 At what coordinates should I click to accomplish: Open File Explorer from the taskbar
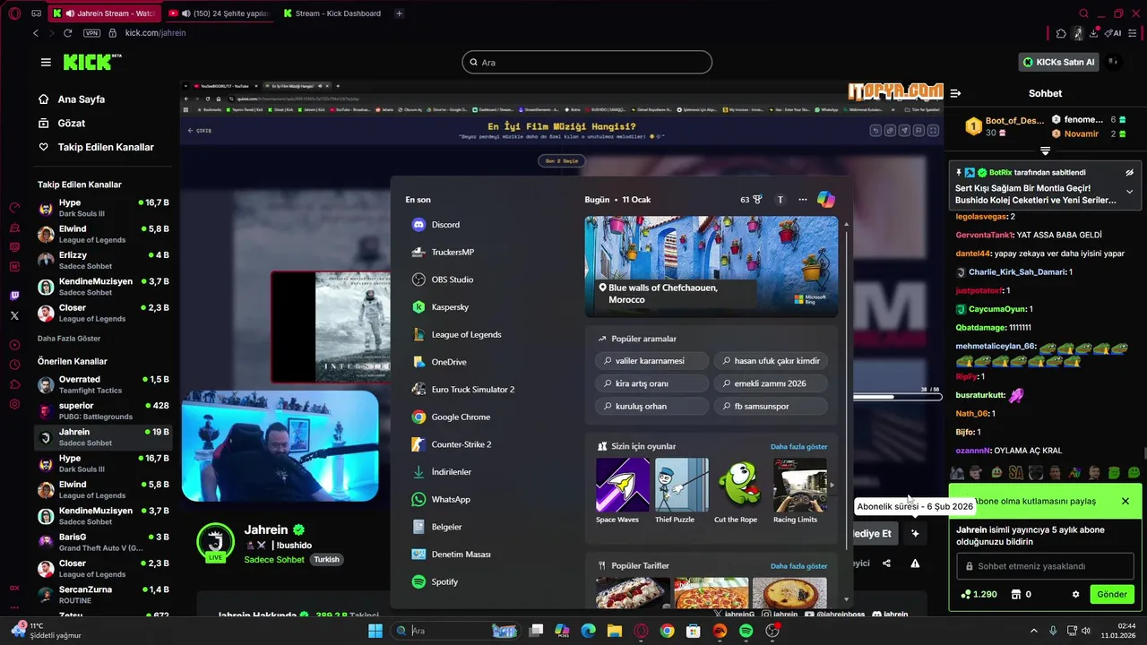coord(615,631)
